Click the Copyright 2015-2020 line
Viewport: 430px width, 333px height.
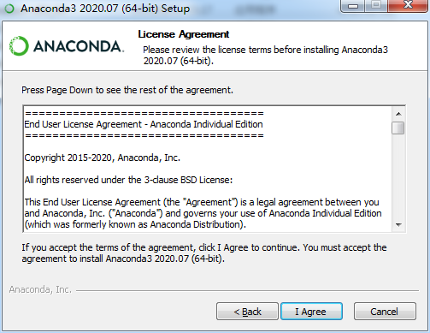pos(103,158)
